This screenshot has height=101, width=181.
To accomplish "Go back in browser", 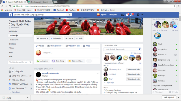I will (x=3, y=6).
